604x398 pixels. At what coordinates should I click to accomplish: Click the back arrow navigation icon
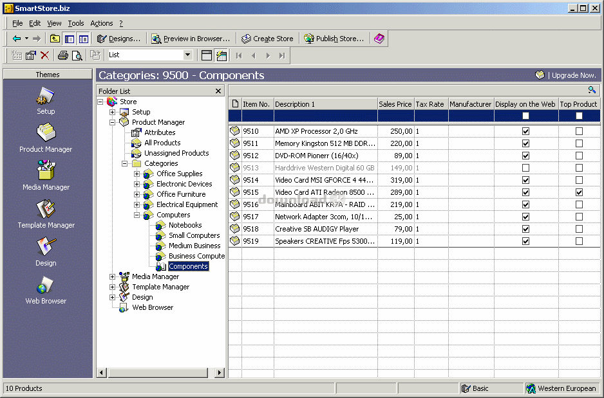(x=17, y=39)
